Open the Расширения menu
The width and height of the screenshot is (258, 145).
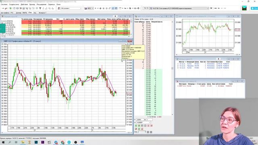point(42,4)
